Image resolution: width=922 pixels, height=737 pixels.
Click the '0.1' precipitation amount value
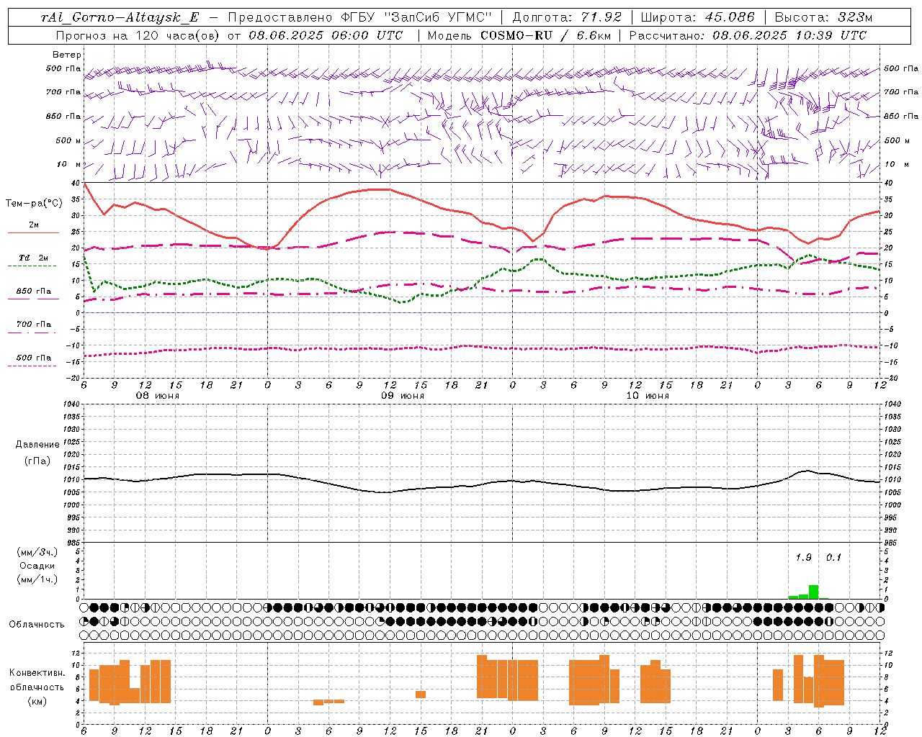pos(833,557)
